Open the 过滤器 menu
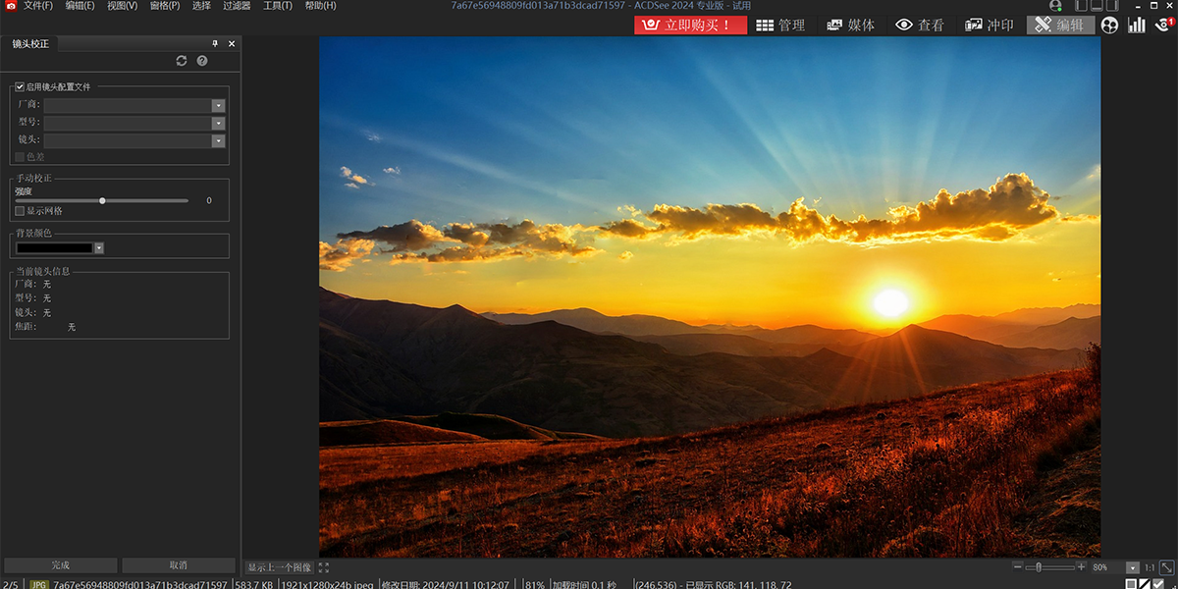Viewport: 1178px width, 589px height. tap(236, 6)
